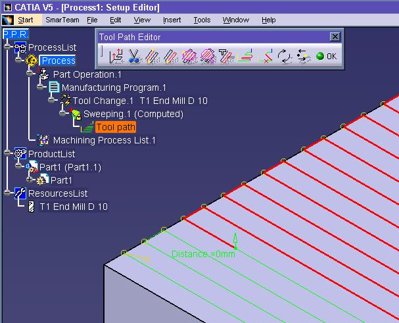Select the P.P.R. root node
Screen dimensions: 399x323
coord(16,34)
